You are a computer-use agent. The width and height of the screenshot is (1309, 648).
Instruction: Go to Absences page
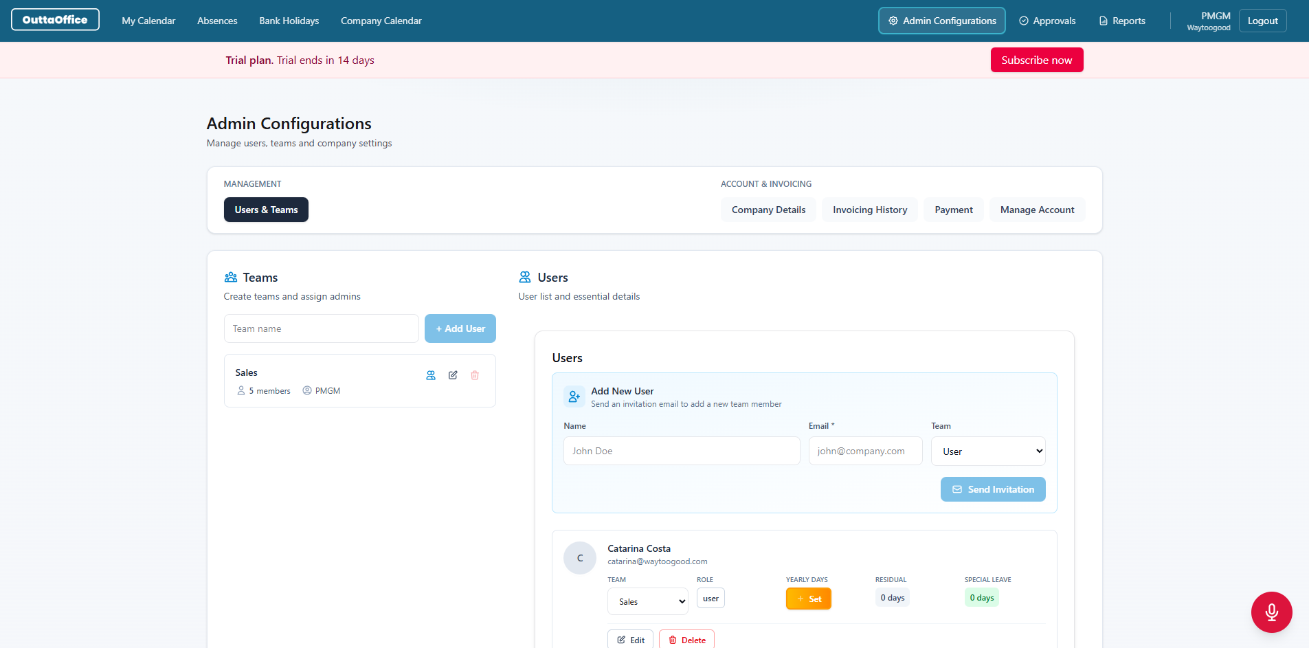[x=217, y=21]
